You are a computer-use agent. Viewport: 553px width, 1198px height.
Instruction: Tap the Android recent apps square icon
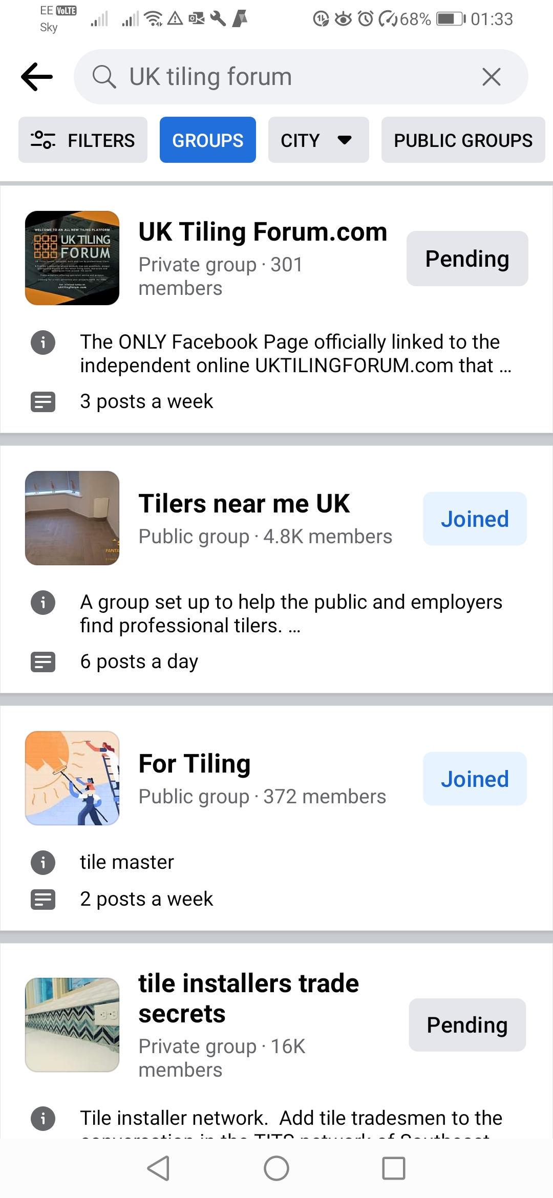(394, 1168)
